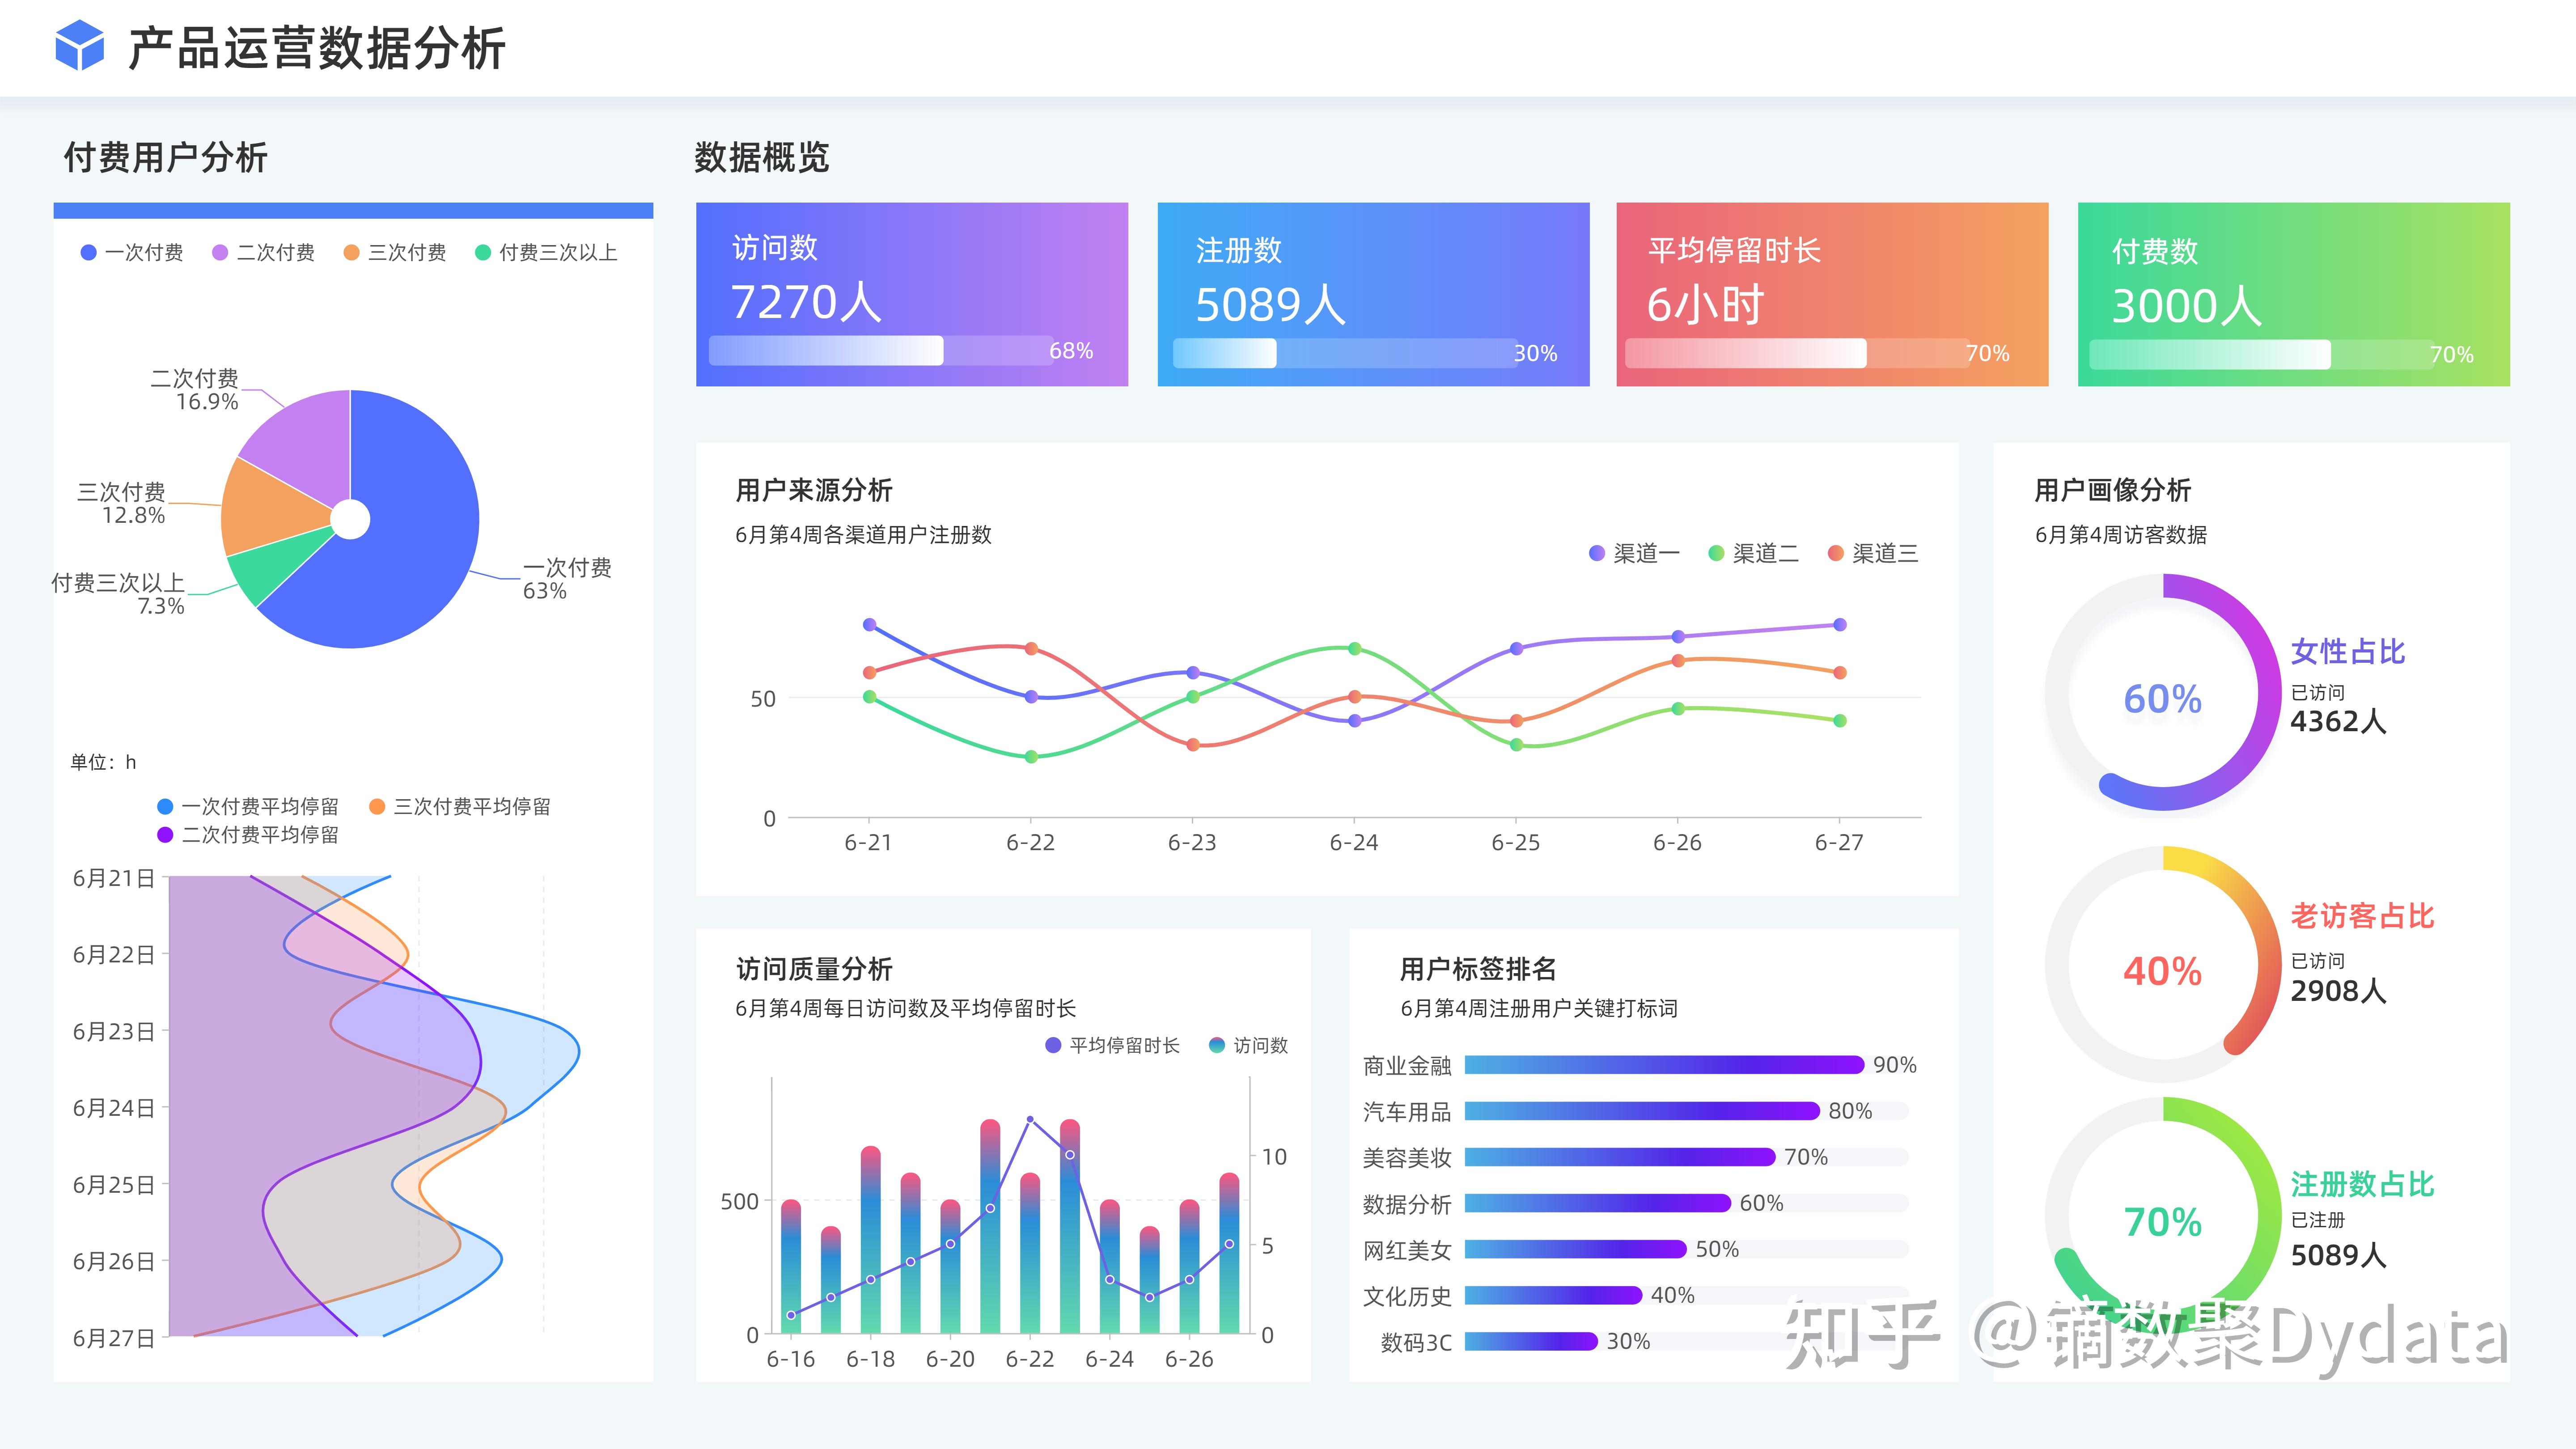Click 渠道一 data point at 6-27
The image size is (2576, 1449).
[1840, 625]
